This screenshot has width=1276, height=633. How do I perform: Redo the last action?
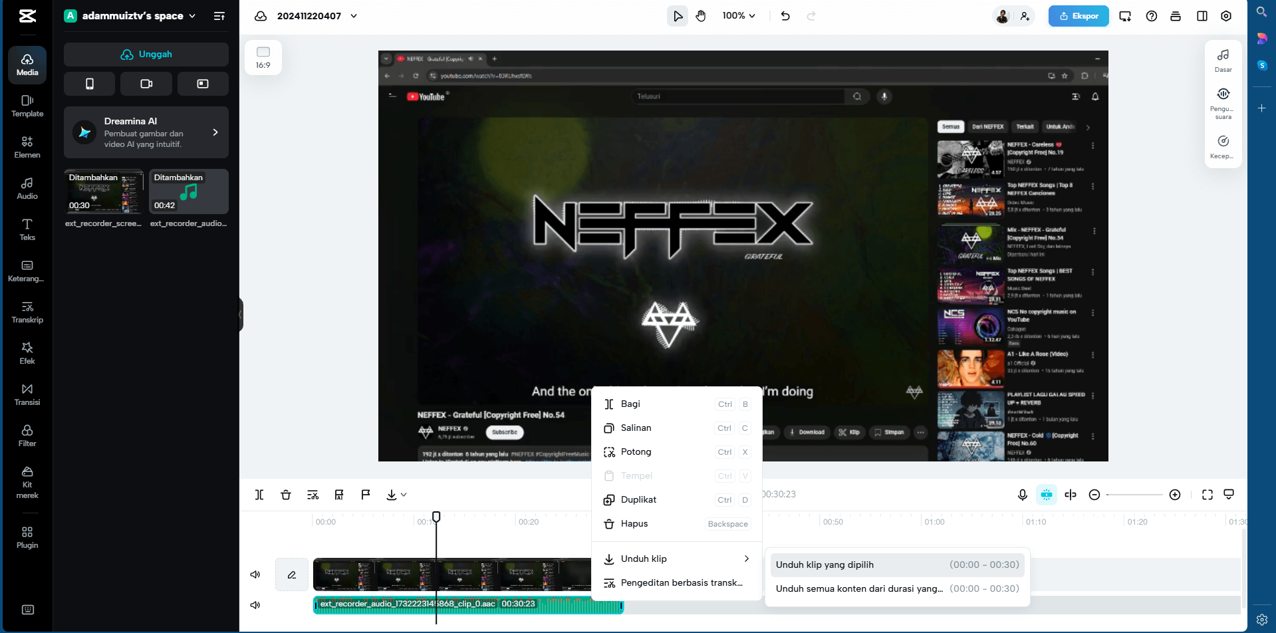pyautogui.click(x=811, y=16)
